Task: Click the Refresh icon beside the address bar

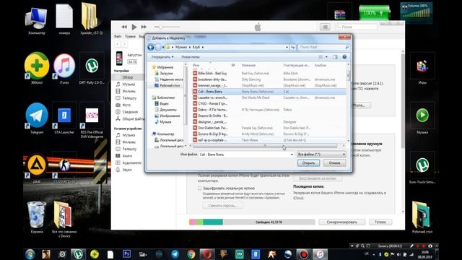Action: tap(293, 47)
